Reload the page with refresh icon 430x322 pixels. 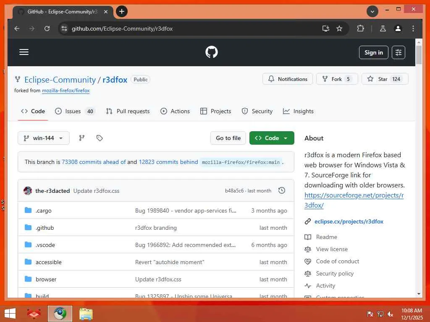coord(47,29)
